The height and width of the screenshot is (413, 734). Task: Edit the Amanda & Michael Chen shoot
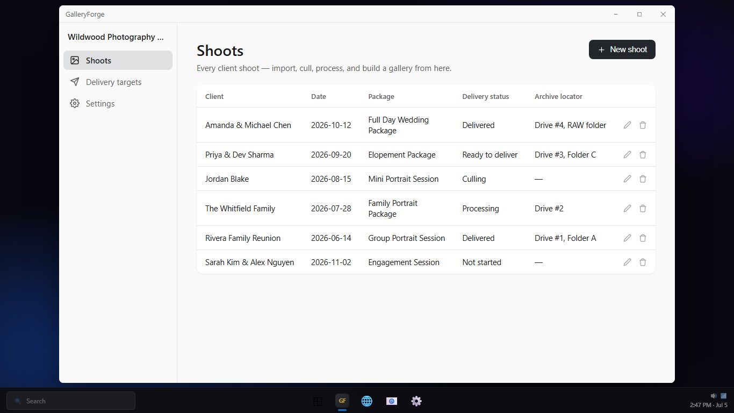pos(627,125)
